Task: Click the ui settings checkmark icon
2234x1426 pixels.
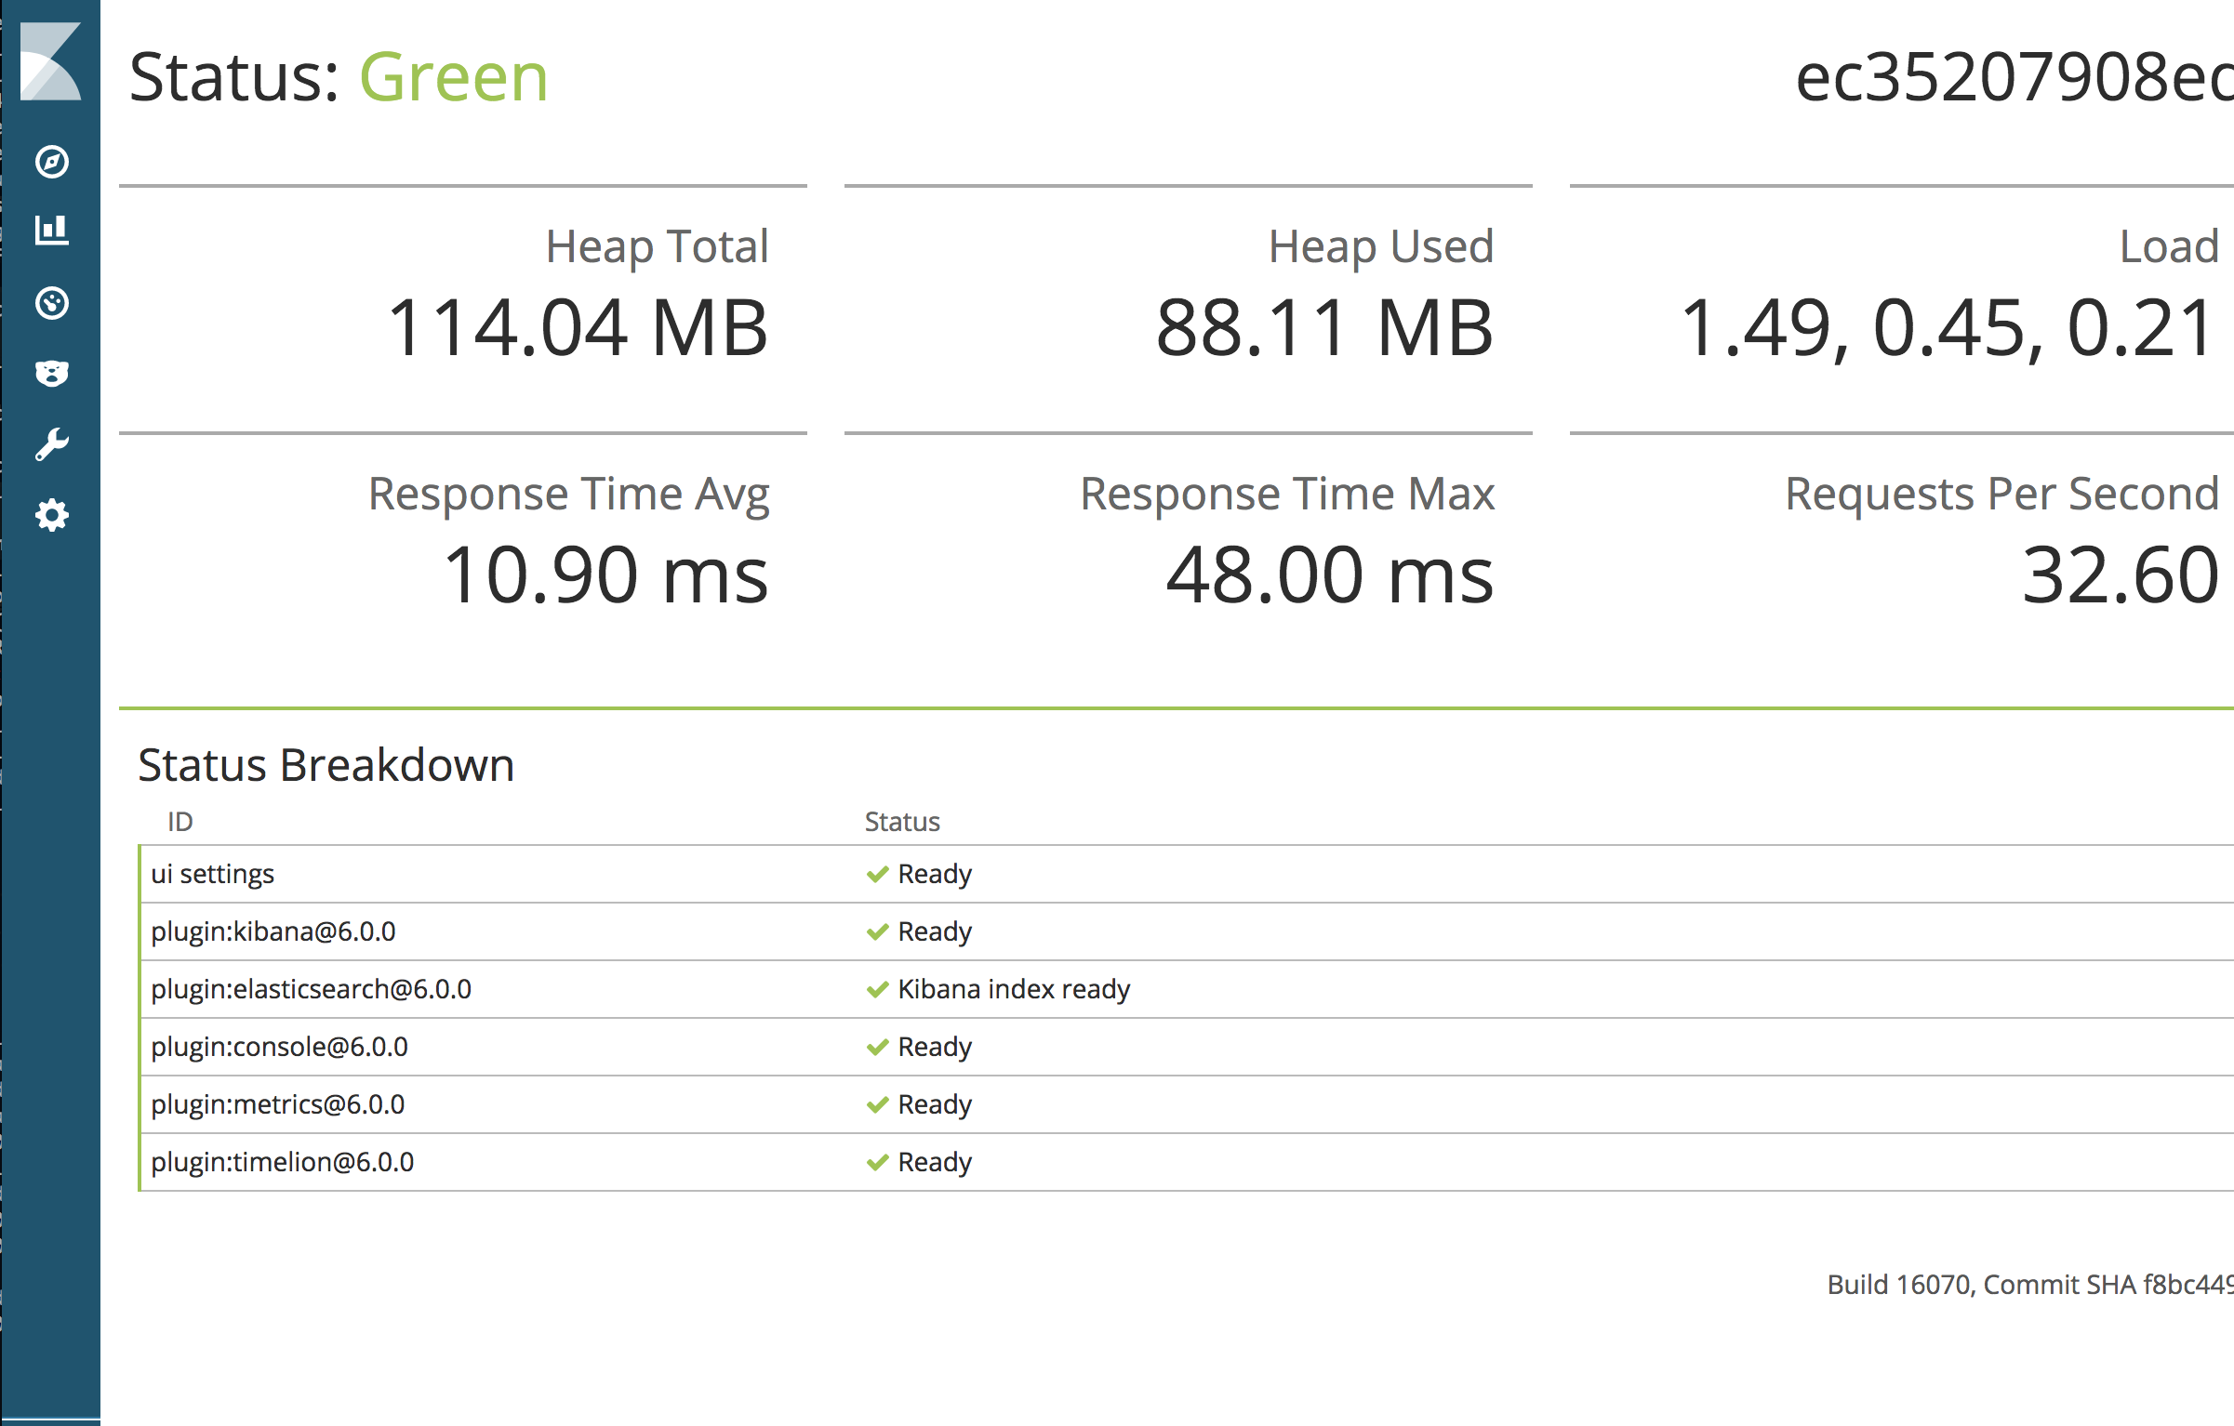Action: point(877,874)
